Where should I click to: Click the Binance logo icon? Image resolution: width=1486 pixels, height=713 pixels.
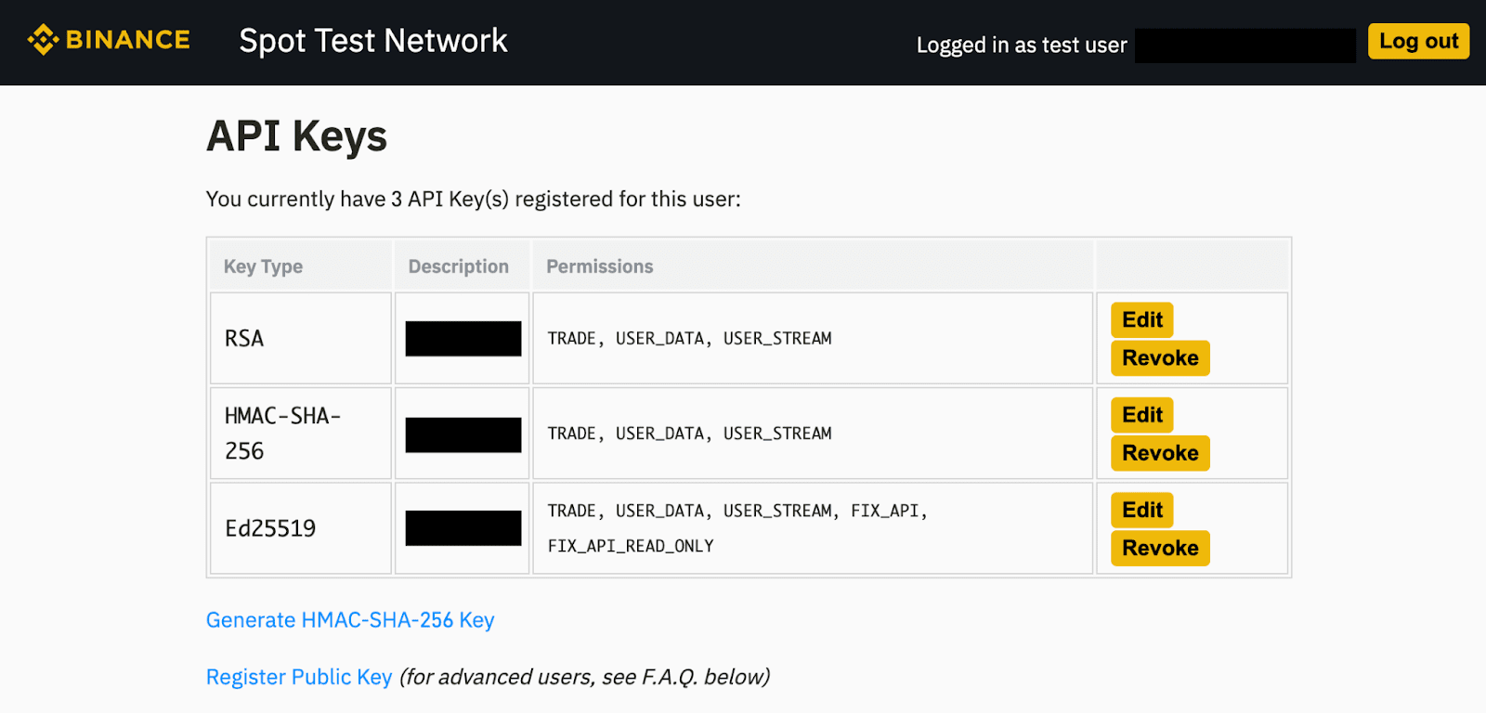43,40
